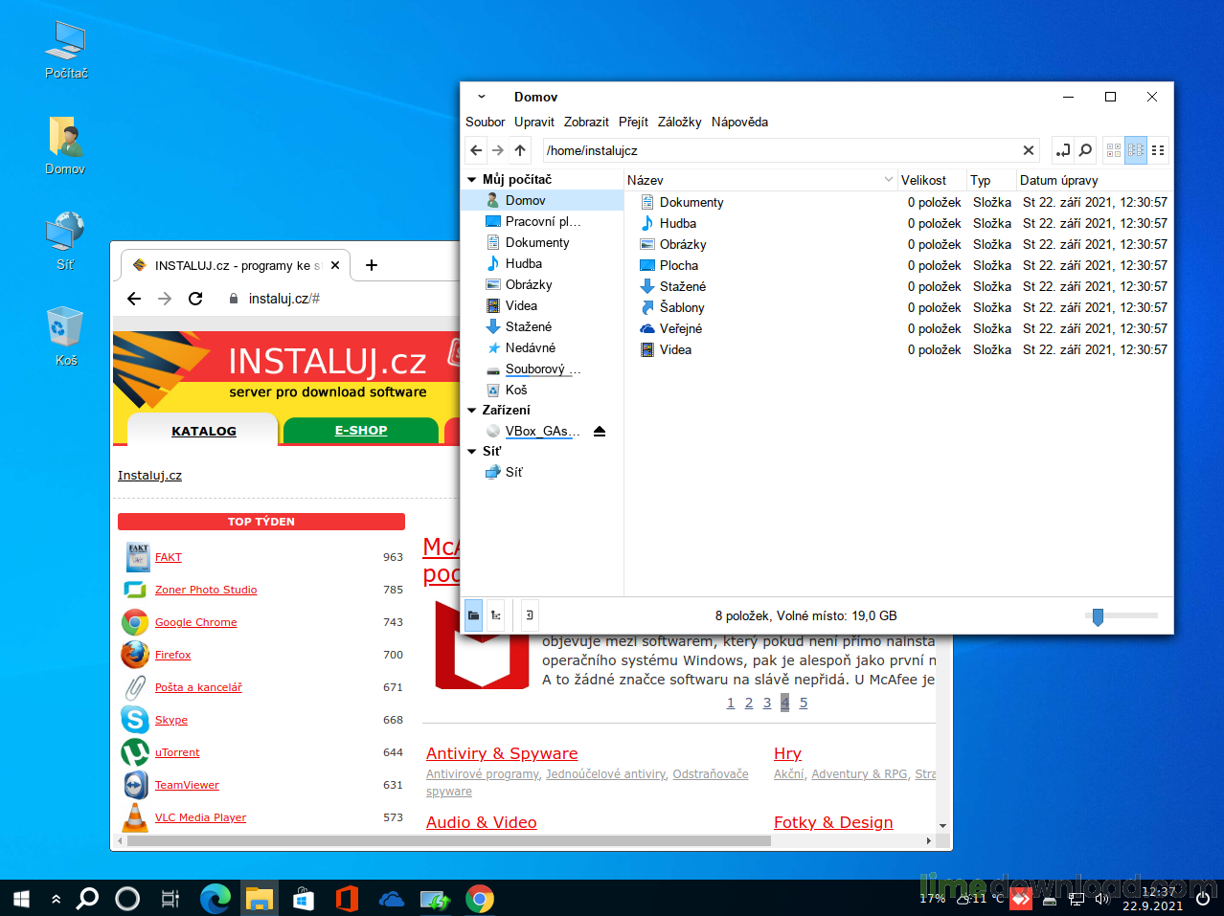This screenshot has height=916, width=1224.
Task: Open the Zobrazit menu
Action: tap(586, 122)
